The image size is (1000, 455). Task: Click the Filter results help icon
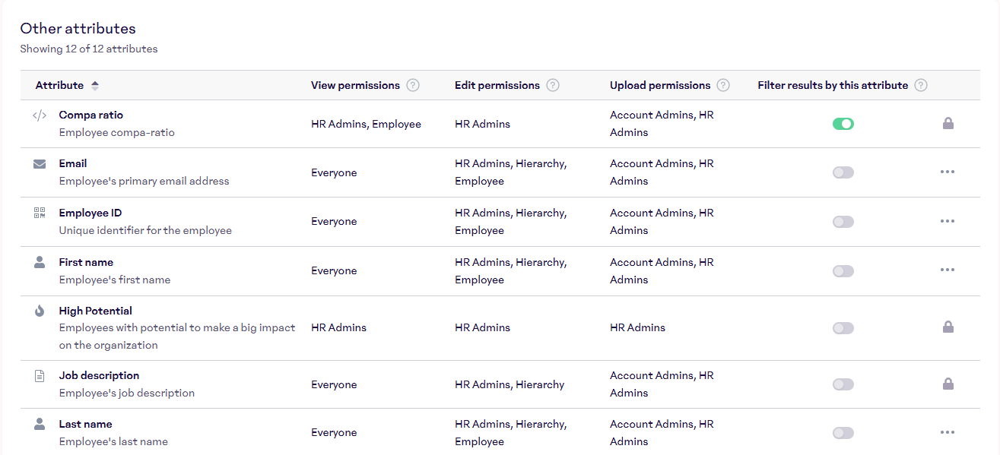point(921,85)
